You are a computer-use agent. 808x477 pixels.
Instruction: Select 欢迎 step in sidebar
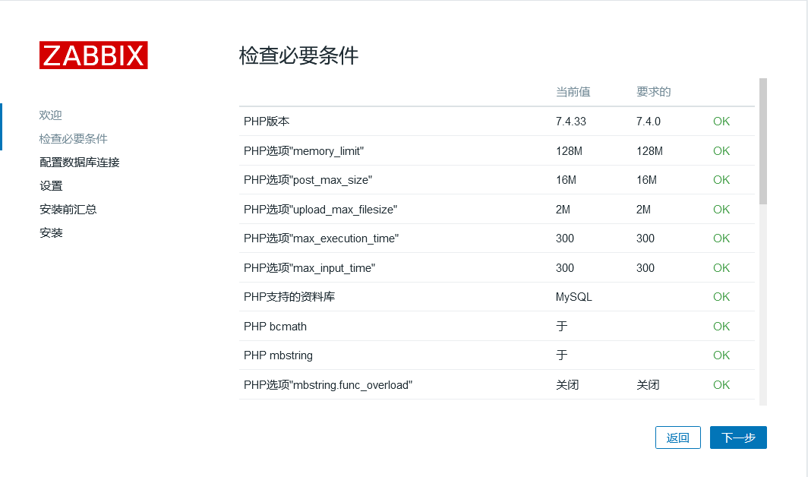pos(51,115)
